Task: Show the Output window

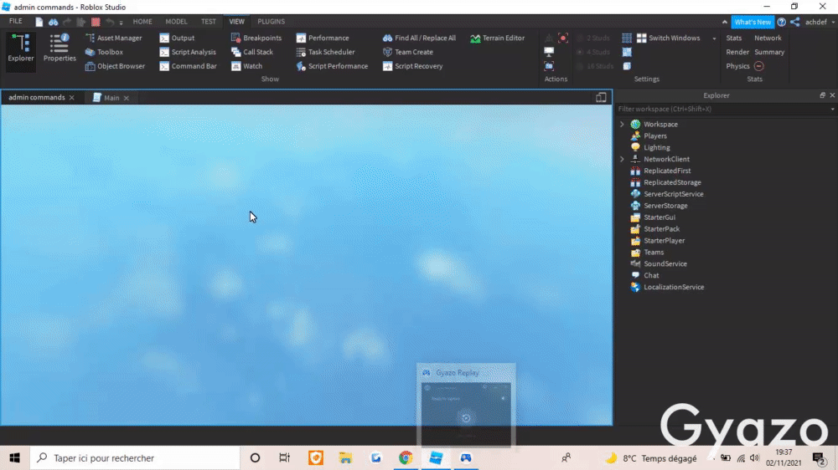Action: tap(177, 38)
